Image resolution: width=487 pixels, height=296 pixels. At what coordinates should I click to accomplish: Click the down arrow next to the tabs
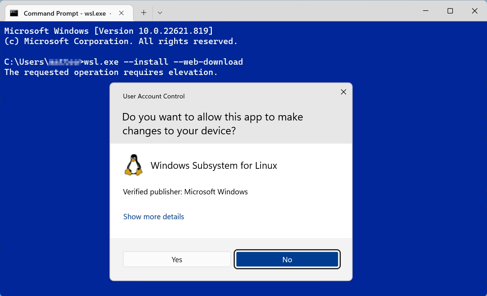click(159, 12)
